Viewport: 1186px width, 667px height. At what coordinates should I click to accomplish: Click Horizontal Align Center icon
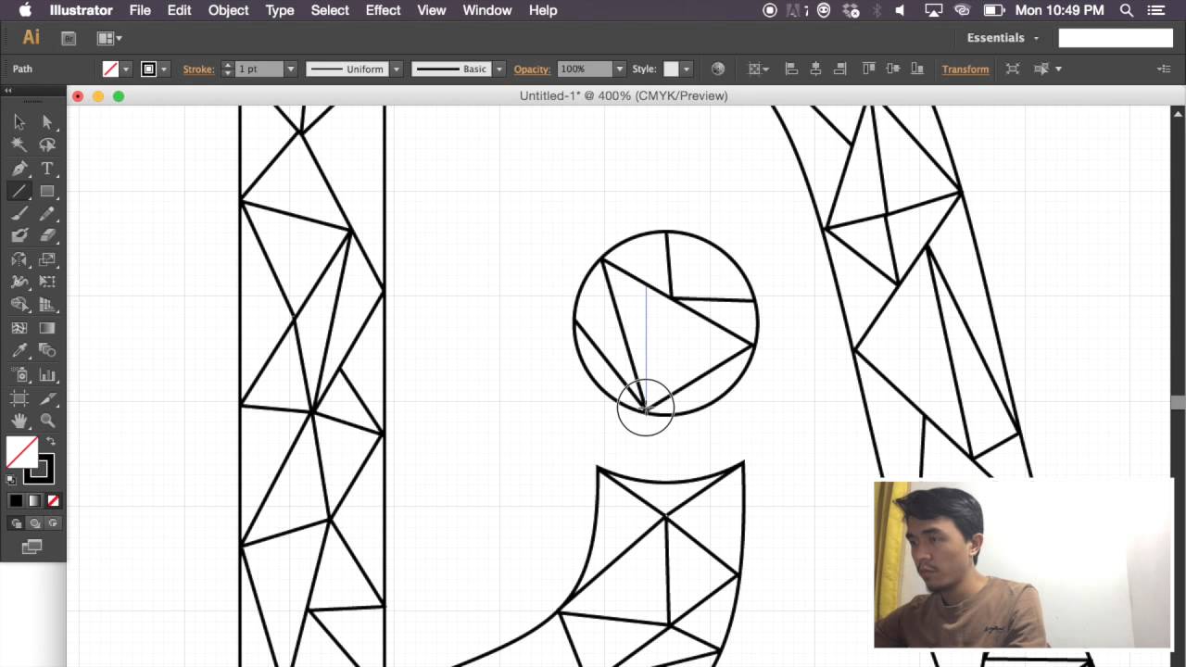click(x=815, y=69)
